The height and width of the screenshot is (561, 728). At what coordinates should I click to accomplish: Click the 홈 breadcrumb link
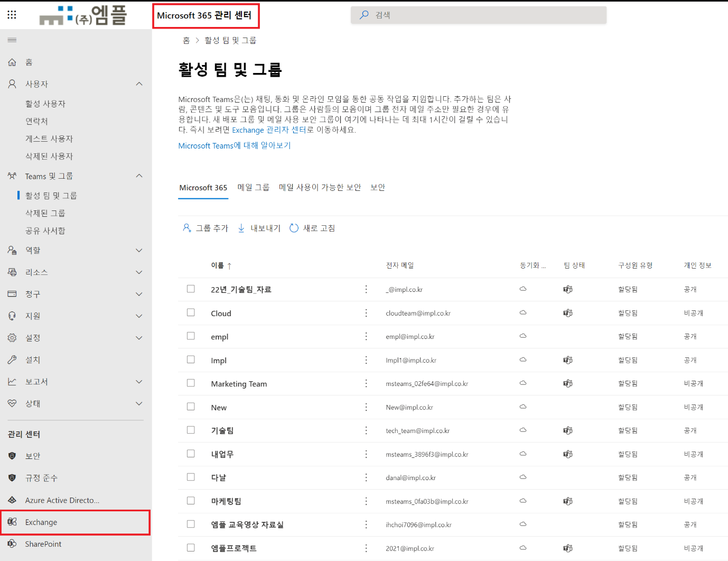[x=186, y=40]
